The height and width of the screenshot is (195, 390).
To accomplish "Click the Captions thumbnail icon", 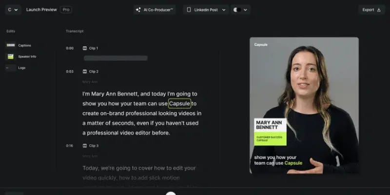I will point(11,45).
